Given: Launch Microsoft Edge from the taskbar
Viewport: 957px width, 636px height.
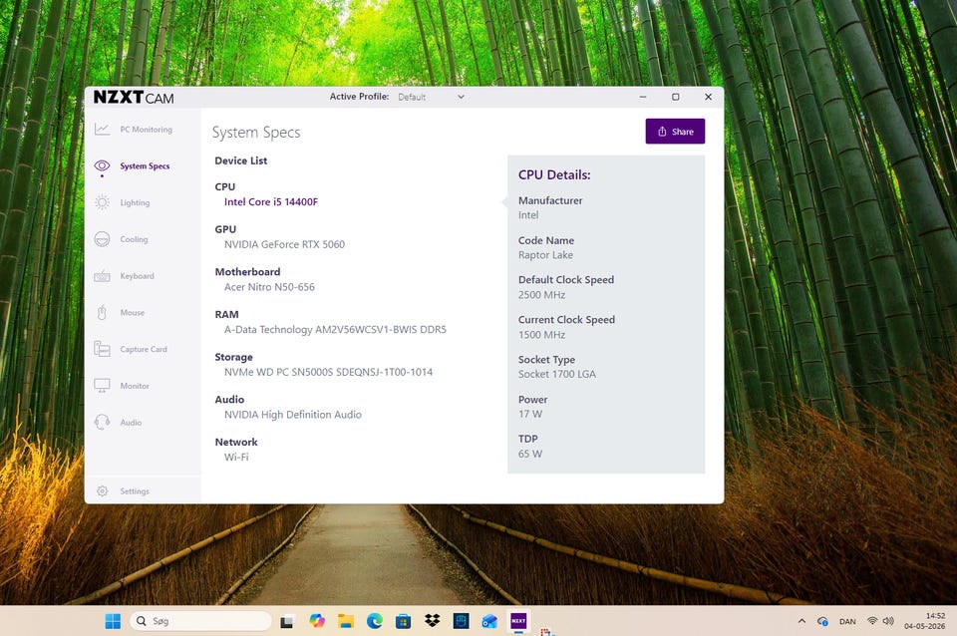Looking at the screenshot, I should (x=375, y=621).
